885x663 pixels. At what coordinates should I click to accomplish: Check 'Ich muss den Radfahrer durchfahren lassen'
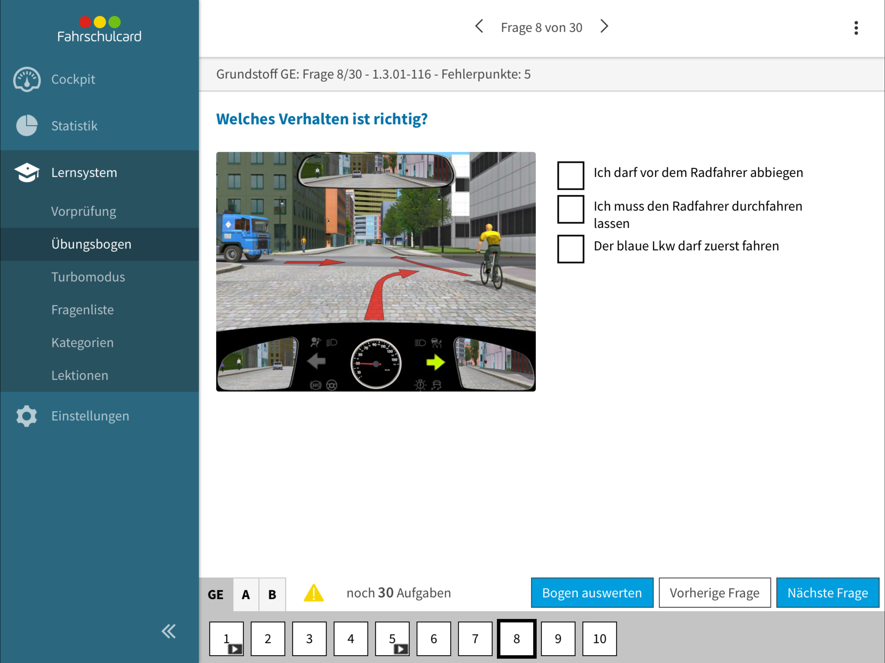pos(570,209)
